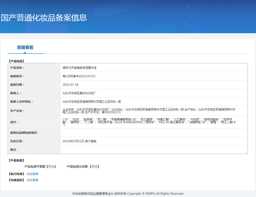The image size is (256, 197).
Task: Click the 历史记录 label cell
Action: pyautogui.click(x=34, y=141)
